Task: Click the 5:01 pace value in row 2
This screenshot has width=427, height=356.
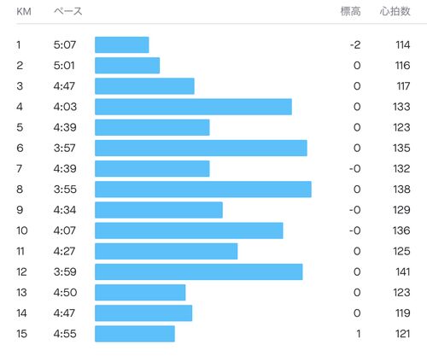Action: (64, 66)
